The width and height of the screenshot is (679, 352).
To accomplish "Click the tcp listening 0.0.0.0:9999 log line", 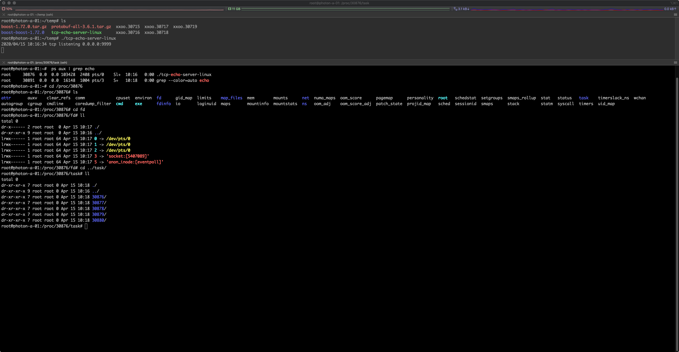I will (56, 44).
